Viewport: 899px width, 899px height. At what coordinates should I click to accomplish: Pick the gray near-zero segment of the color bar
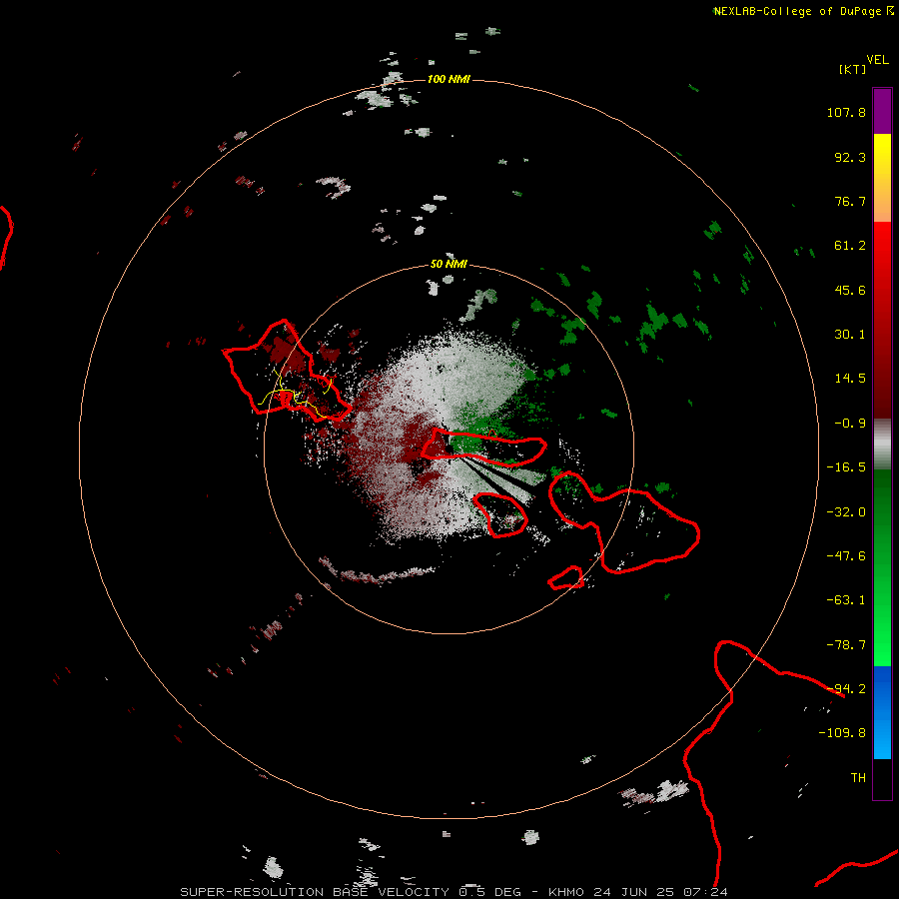[x=882, y=445]
